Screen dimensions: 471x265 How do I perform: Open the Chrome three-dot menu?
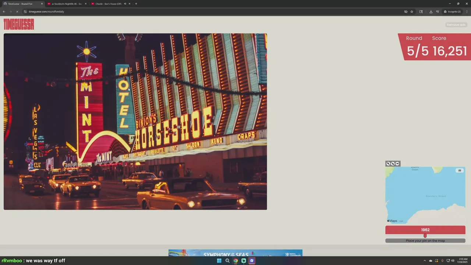pyautogui.click(x=467, y=12)
